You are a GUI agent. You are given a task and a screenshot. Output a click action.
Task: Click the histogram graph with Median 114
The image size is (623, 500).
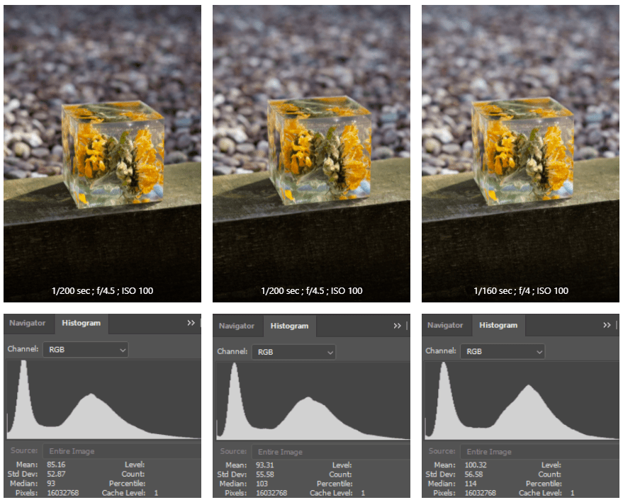coord(522,400)
